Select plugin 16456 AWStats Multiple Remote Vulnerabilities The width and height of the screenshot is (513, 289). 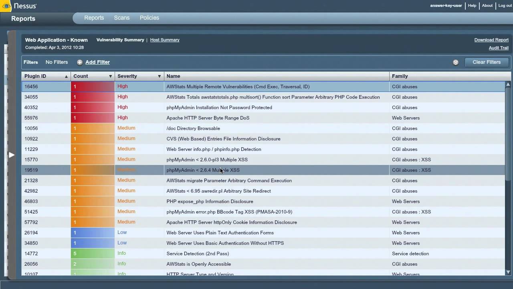[263, 87]
